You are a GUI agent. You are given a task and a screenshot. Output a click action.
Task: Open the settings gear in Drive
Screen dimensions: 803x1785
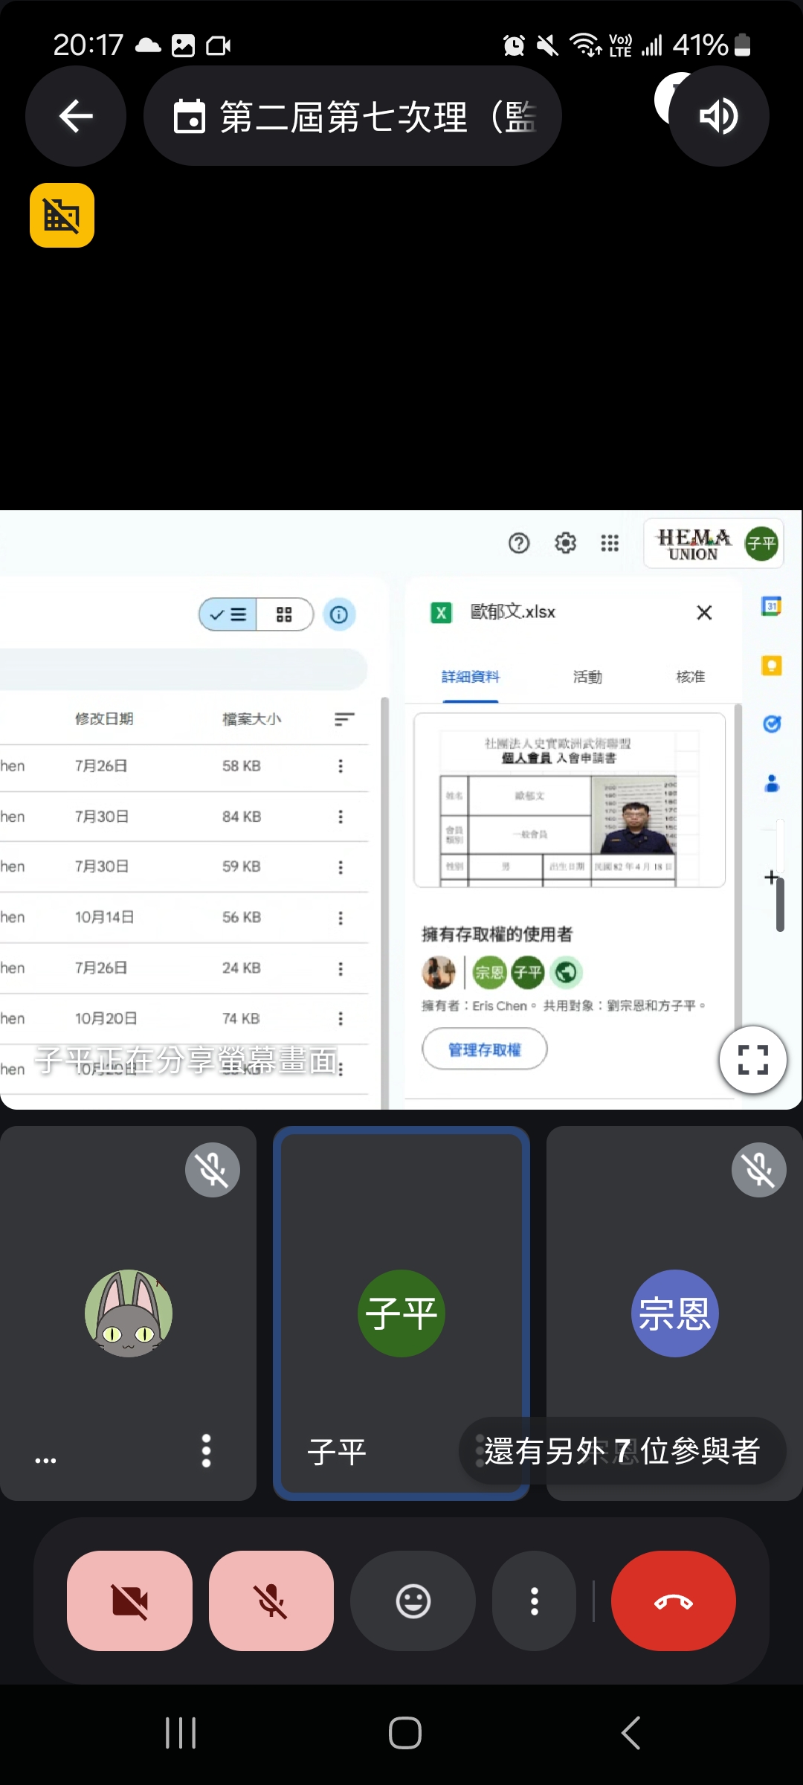pyautogui.click(x=565, y=544)
